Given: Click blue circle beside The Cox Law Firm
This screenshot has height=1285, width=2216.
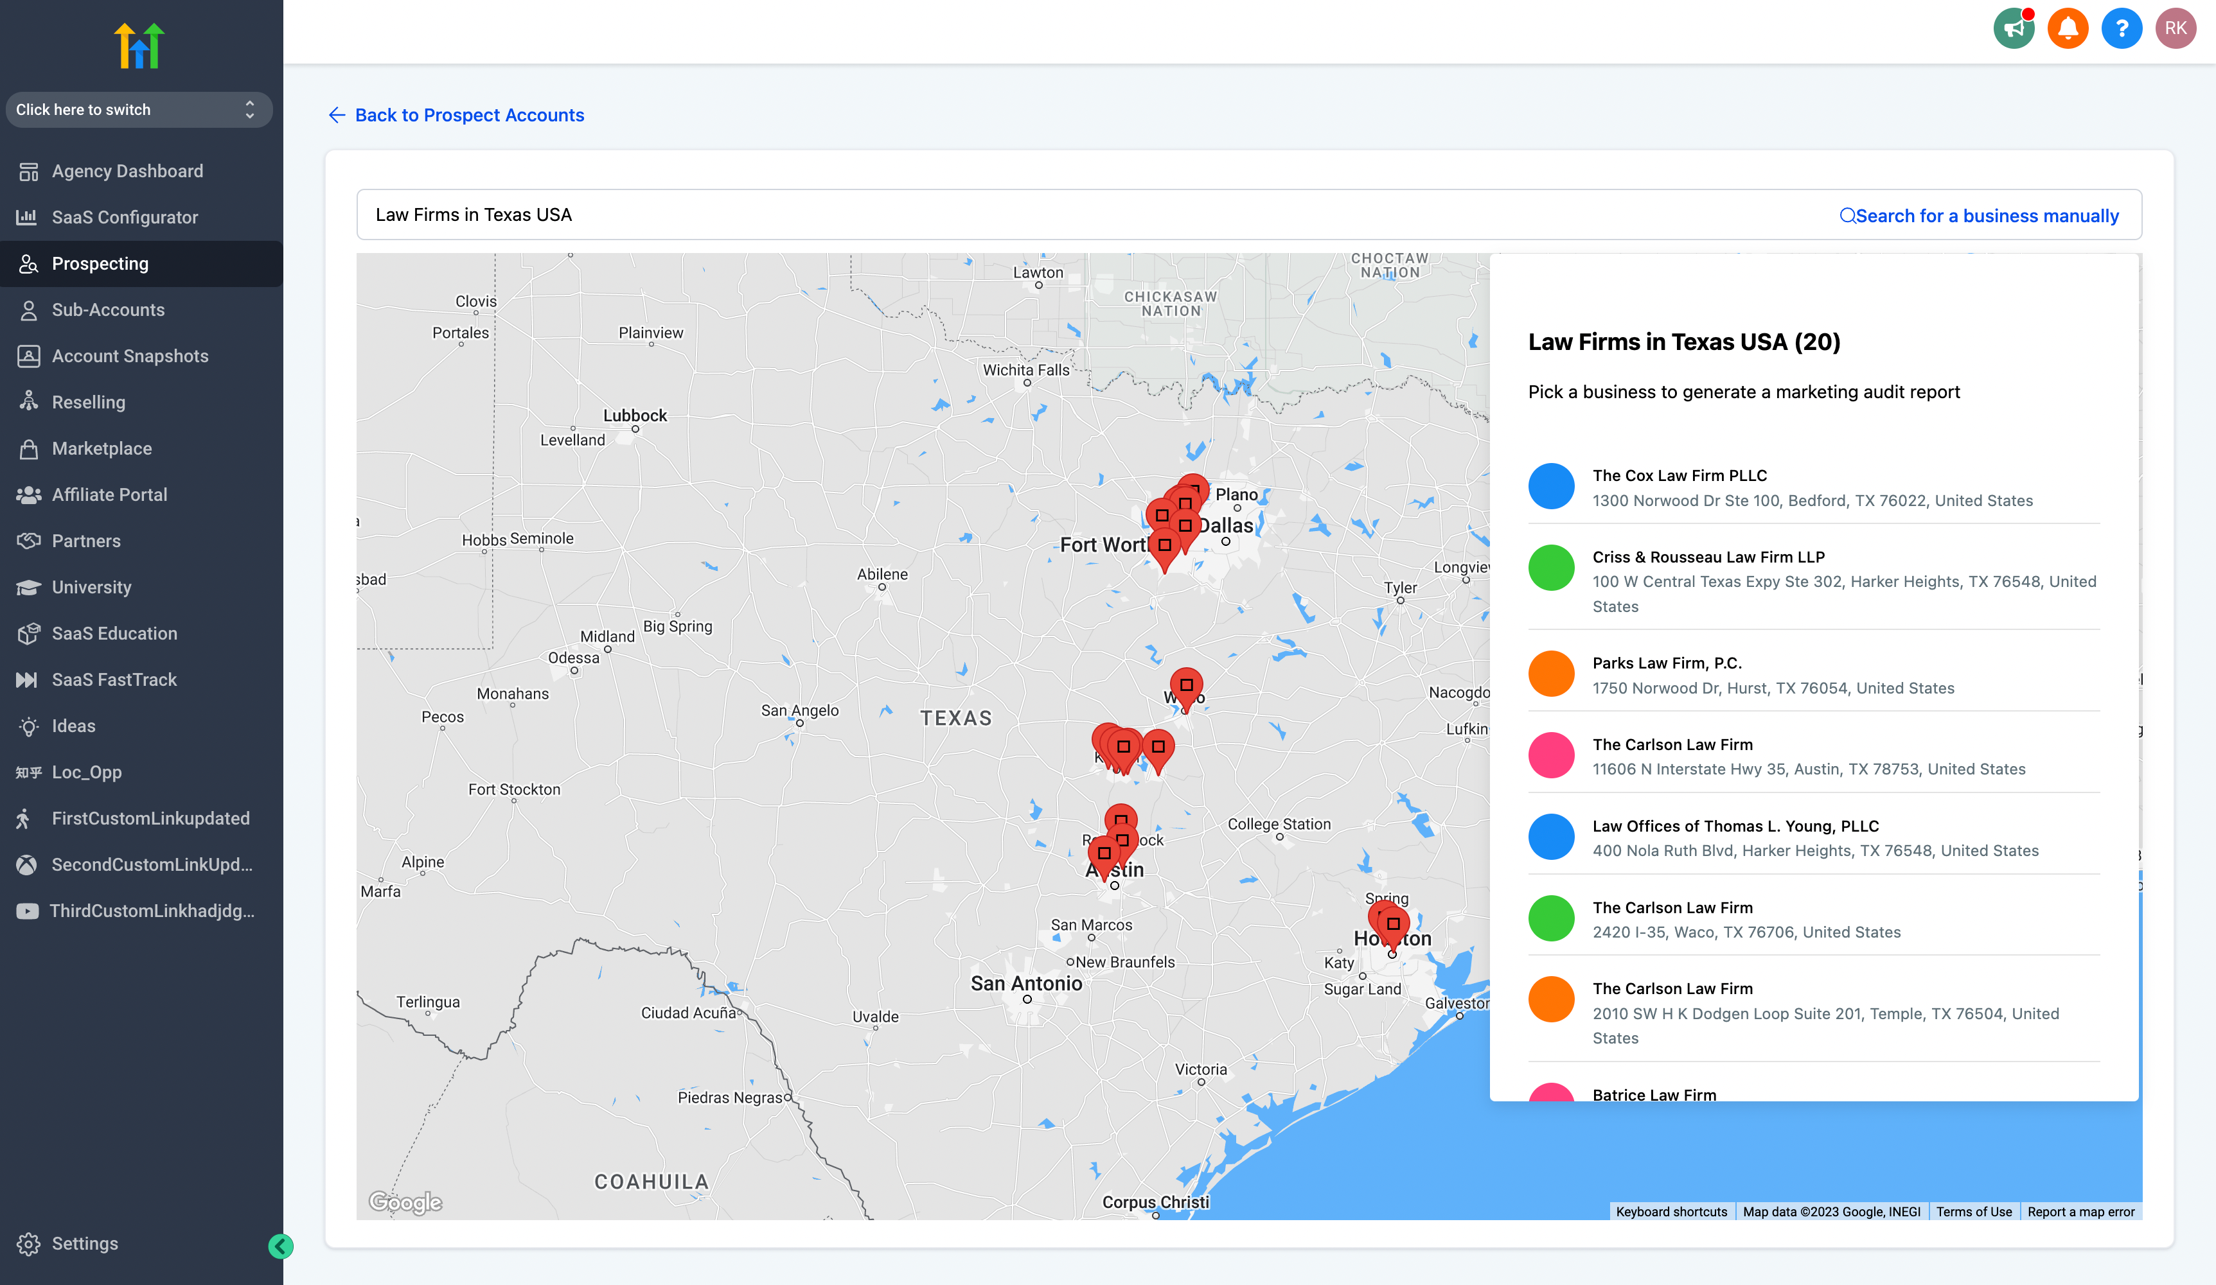Looking at the screenshot, I should click(x=1551, y=486).
